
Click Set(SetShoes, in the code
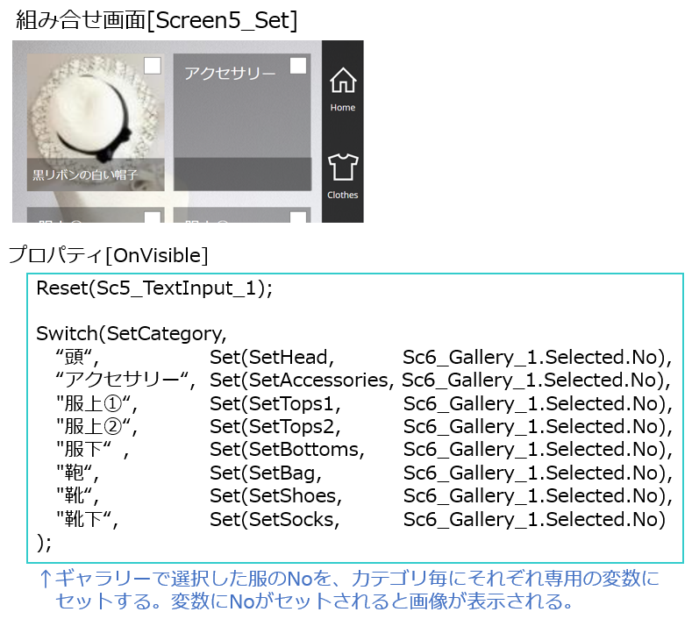pyautogui.click(x=276, y=495)
